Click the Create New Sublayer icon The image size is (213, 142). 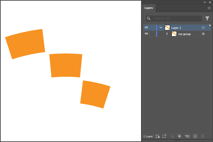(187, 136)
